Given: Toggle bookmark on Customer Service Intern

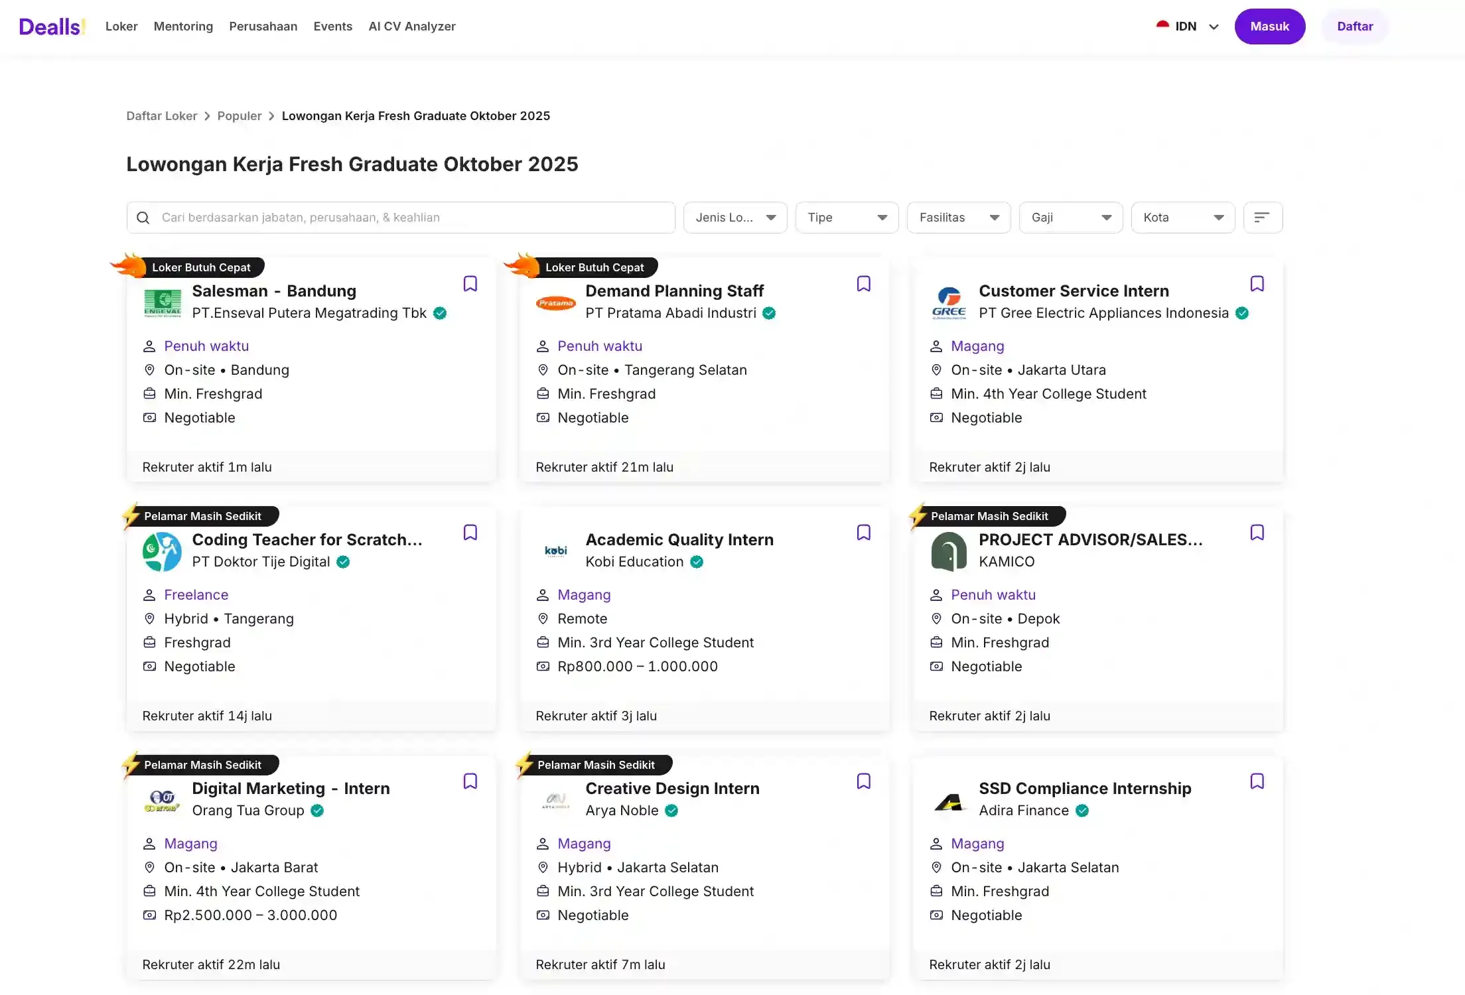Looking at the screenshot, I should pyautogui.click(x=1257, y=284).
